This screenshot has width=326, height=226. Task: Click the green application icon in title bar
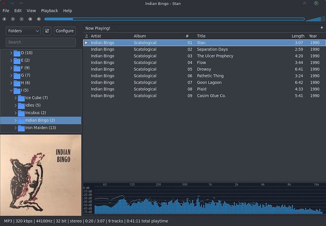coord(316,3)
